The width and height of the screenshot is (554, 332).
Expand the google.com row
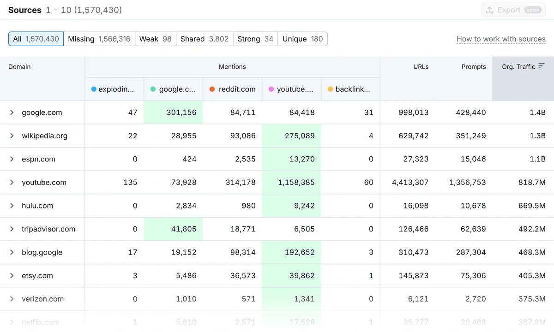pyautogui.click(x=12, y=113)
